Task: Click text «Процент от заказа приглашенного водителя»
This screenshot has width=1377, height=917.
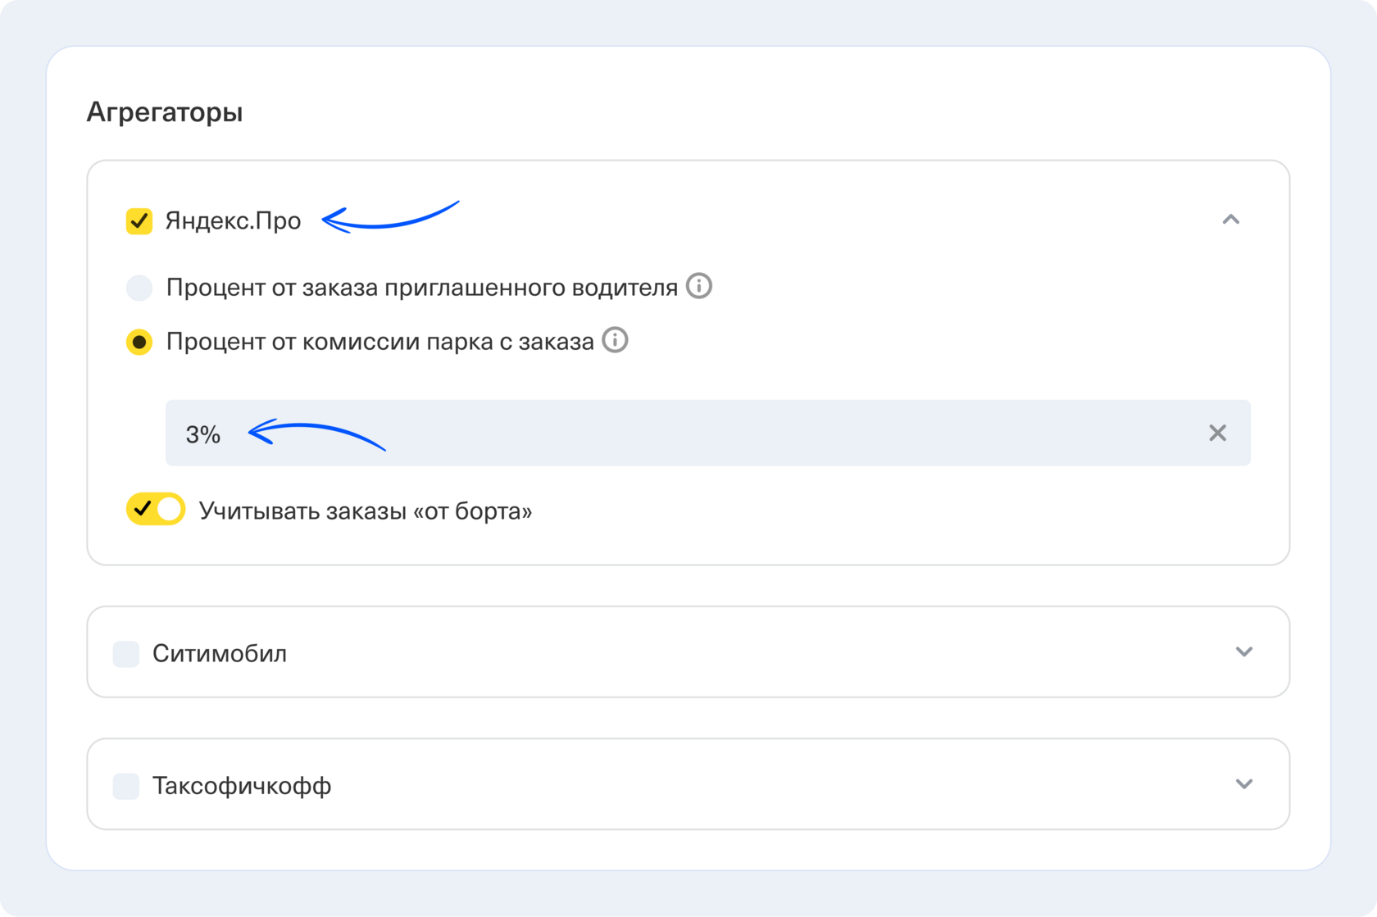Action: click(x=421, y=288)
